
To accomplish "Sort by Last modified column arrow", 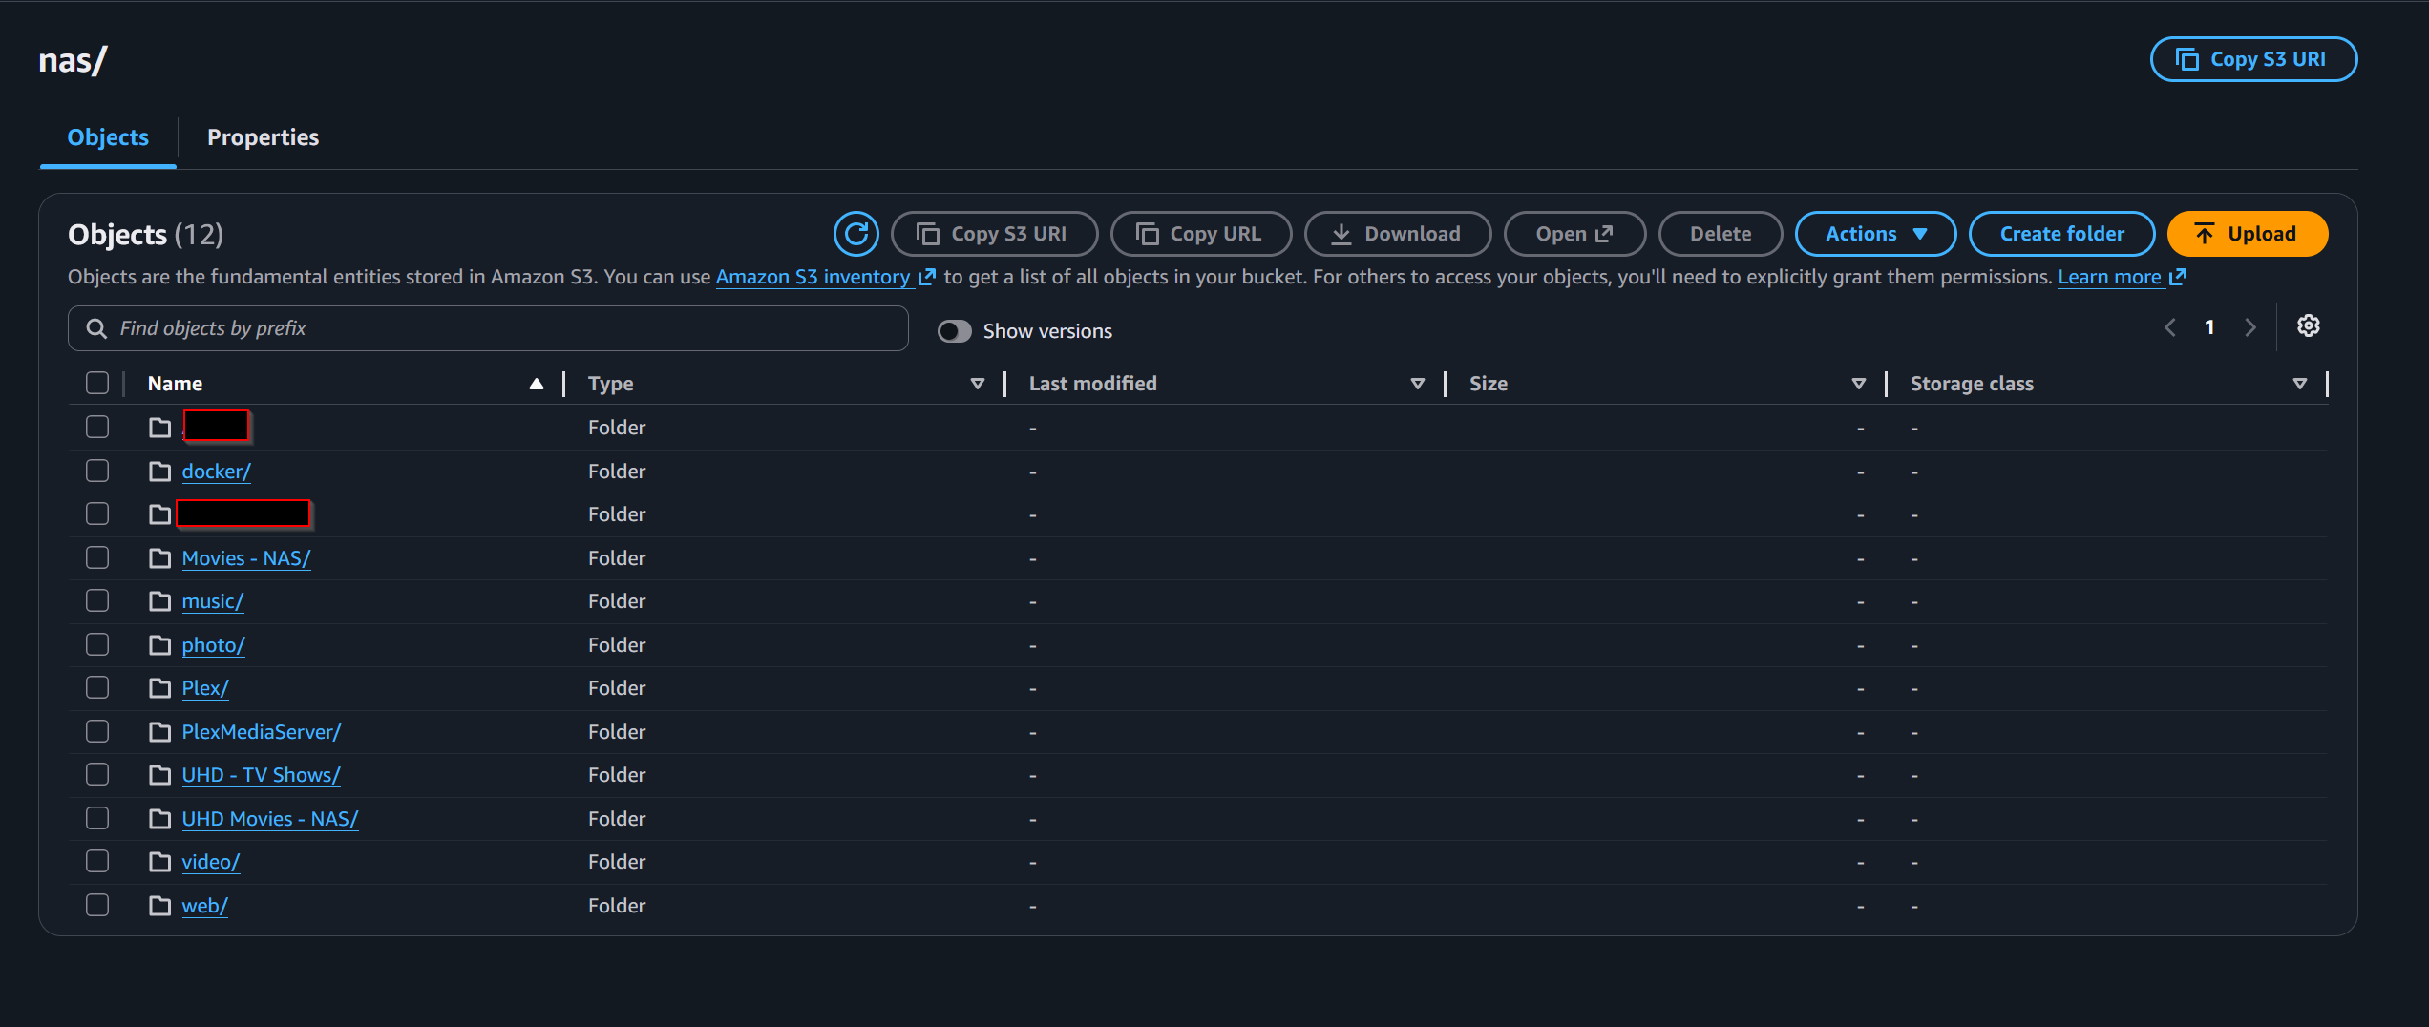I will [1418, 384].
